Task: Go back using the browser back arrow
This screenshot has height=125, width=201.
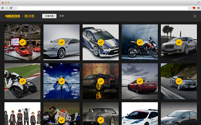Action: pyautogui.click(x=3, y=8)
